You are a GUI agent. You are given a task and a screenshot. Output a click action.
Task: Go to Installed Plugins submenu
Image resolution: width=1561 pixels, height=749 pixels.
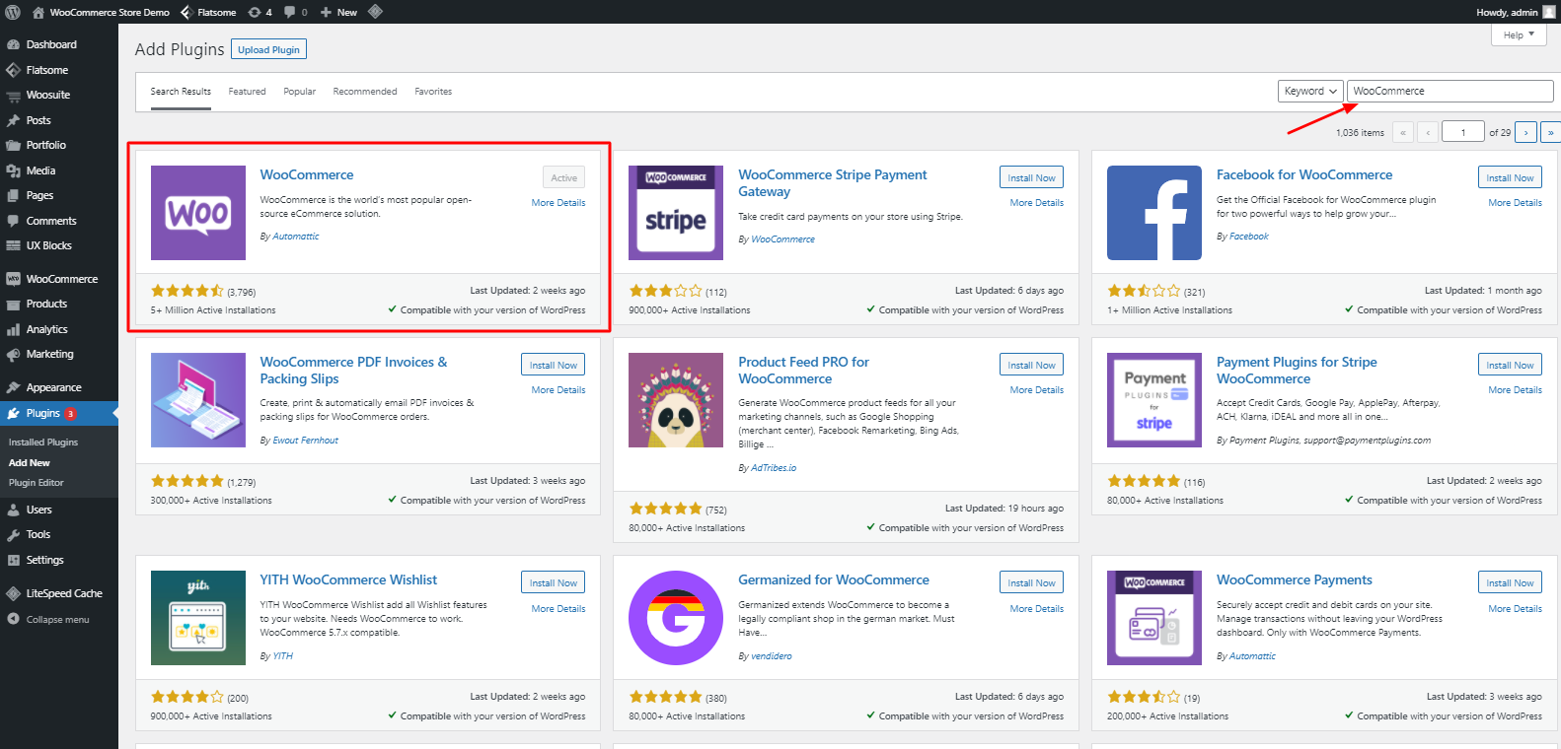43,443
